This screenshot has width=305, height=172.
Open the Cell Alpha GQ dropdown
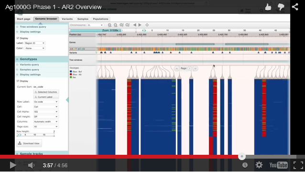coord(46,112)
